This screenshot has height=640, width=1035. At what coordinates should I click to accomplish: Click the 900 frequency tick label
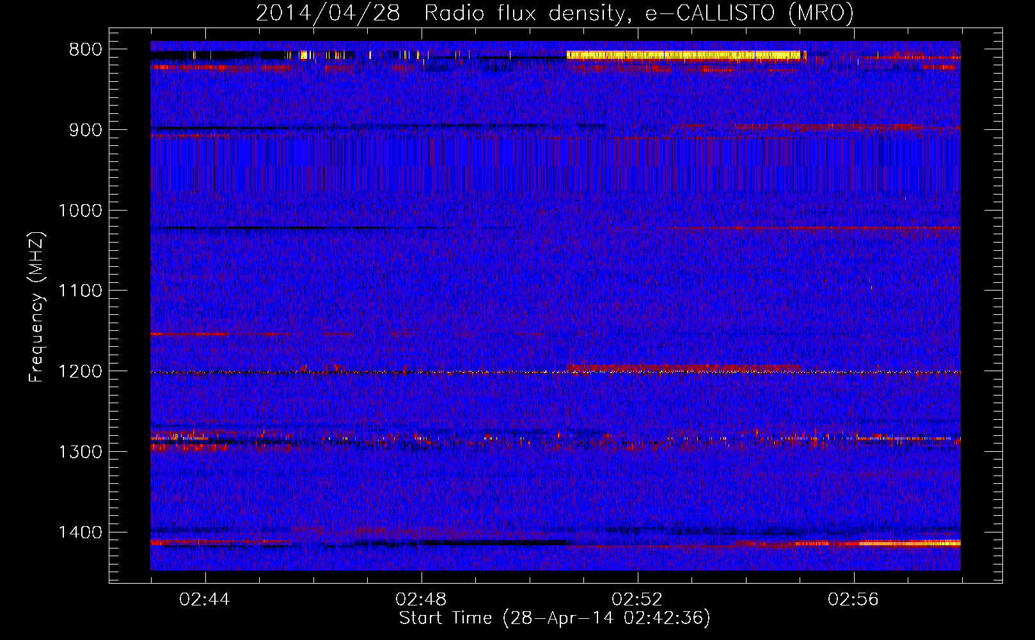86,130
